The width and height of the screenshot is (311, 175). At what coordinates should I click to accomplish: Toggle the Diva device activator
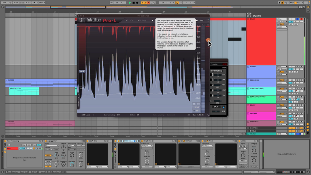coord(87,141)
